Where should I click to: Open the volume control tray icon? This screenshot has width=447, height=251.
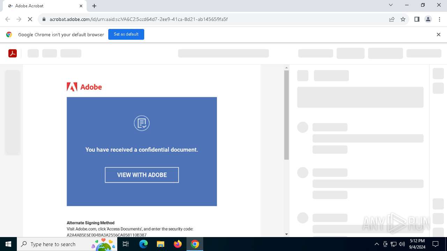click(402, 244)
